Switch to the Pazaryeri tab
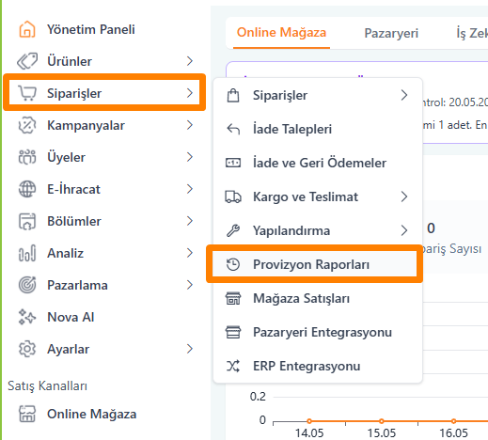This screenshot has height=440, width=488. pos(391,33)
